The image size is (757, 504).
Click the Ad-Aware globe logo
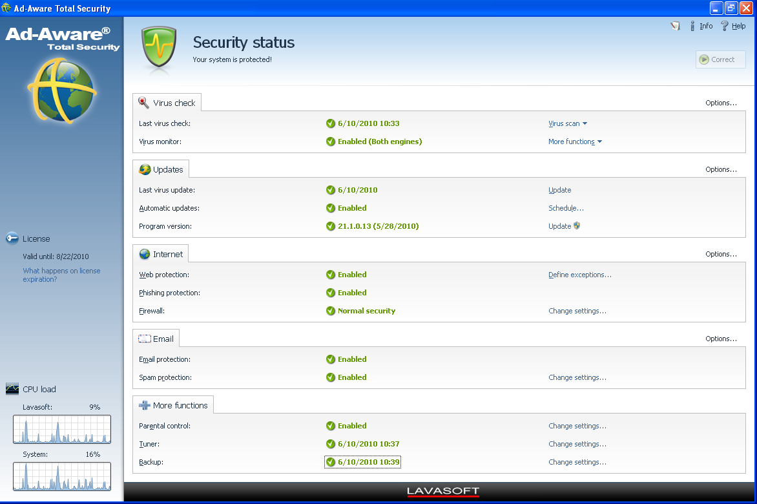[x=62, y=90]
